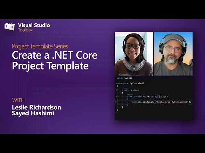
Task: Click the 'WITH' label
Action: pos(19,100)
